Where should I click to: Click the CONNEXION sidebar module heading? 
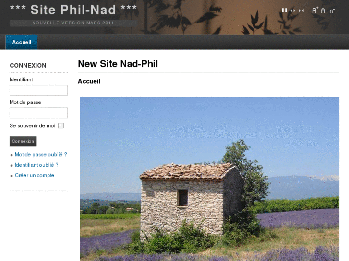coord(28,65)
